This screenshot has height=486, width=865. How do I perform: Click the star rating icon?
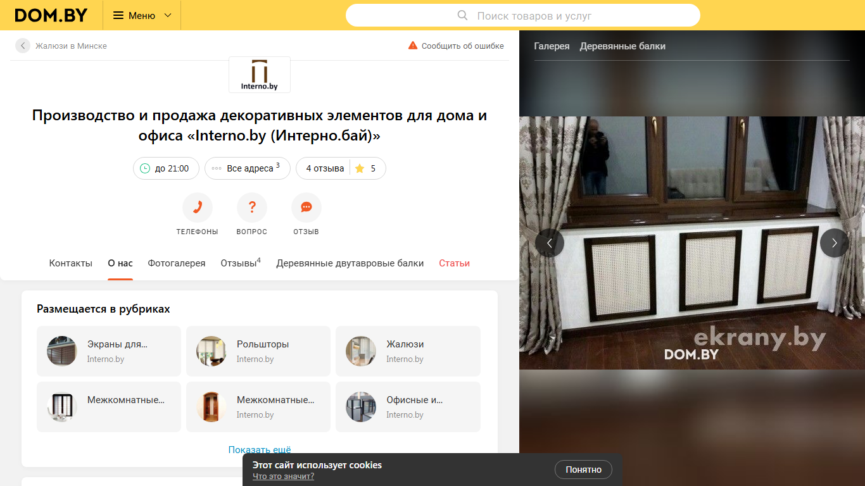point(360,168)
